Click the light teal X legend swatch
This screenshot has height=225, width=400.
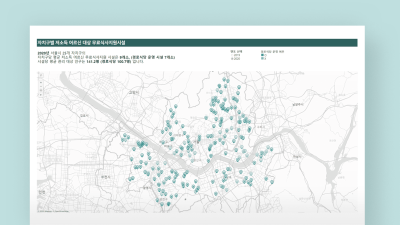pyautogui.click(x=262, y=58)
